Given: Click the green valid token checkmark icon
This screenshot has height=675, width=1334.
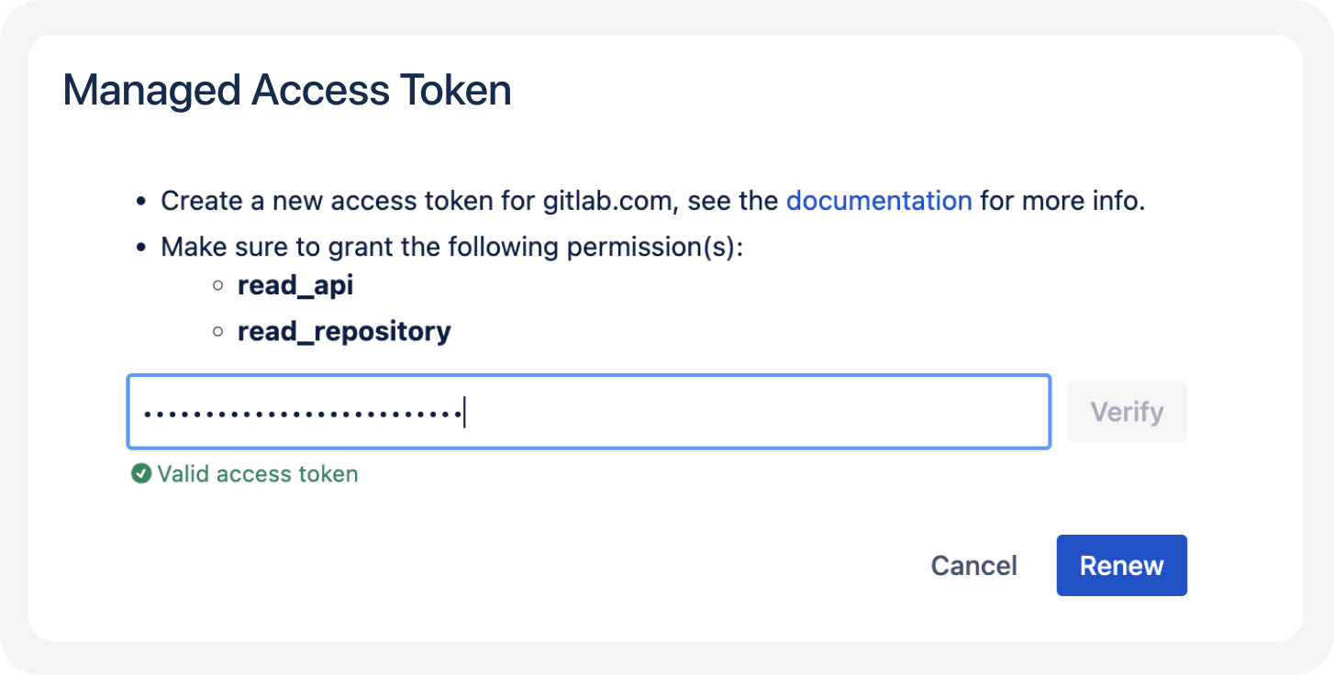Looking at the screenshot, I should [140, 473].
